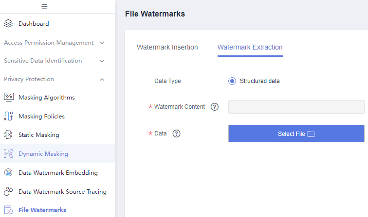Image resolution: width=368 pixels, height=217 pixels.
Task: Show help for Watermark Content field
Action: point(215,107)
